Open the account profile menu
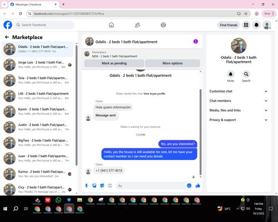Image resolution: width=278 pixels, height=222 pixels. click(267, 25)
